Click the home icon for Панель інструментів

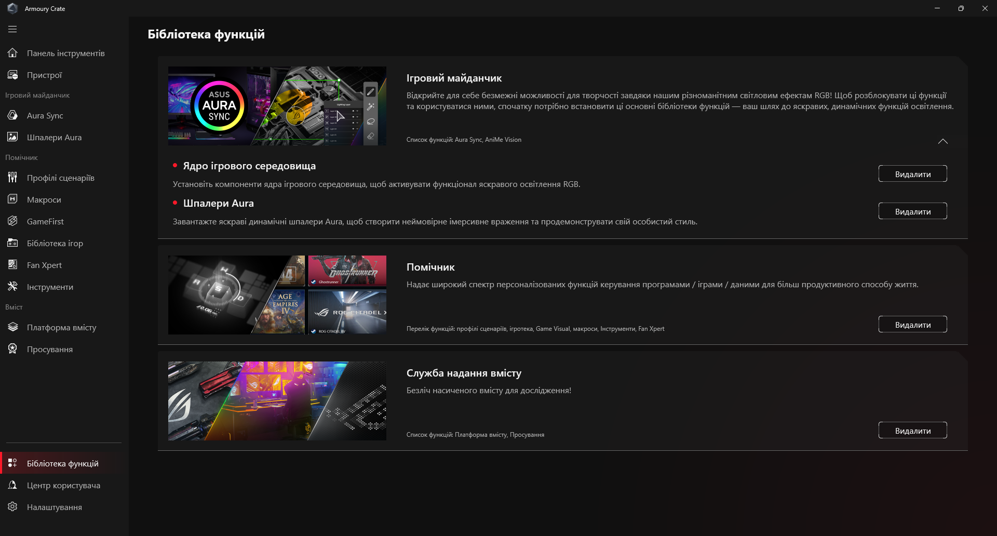[12, 53]
